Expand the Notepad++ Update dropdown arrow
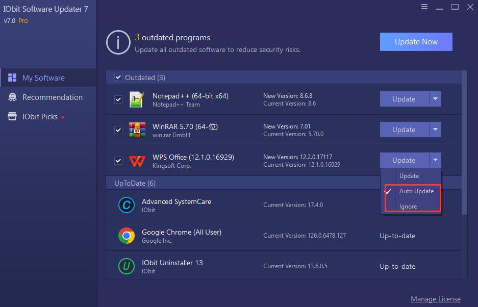 (435, 99)
